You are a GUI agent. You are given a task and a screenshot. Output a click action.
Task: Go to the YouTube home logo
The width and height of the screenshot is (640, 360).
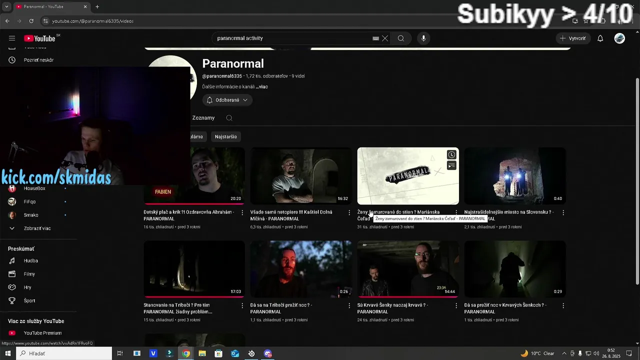tap(39, 38)
